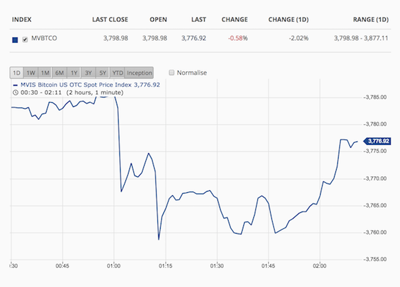Image resolution: width=400 pixels, height=287 pixels.
Task: Choose the 3Y range button
Action: pos(88,73)
